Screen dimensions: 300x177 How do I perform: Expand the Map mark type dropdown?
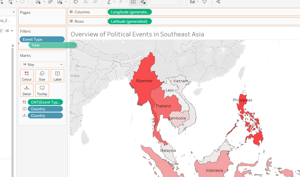(42, 64)
